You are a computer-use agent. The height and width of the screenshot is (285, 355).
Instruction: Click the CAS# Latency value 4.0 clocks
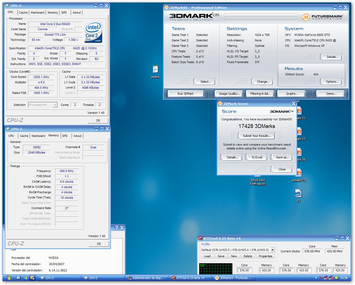tap(66, 182)
